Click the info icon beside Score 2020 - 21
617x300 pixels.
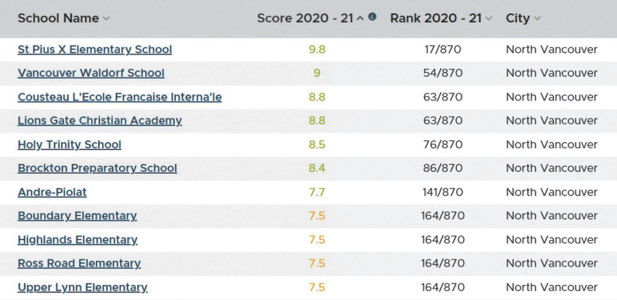pyautogui.click(x=373, y=16)
